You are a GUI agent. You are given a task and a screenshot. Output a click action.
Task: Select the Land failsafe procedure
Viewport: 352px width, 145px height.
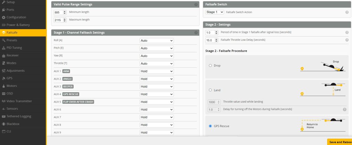click(x=210, y=90)
